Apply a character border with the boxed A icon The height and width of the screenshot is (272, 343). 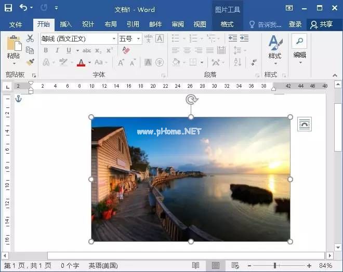[x=160, y=38]
